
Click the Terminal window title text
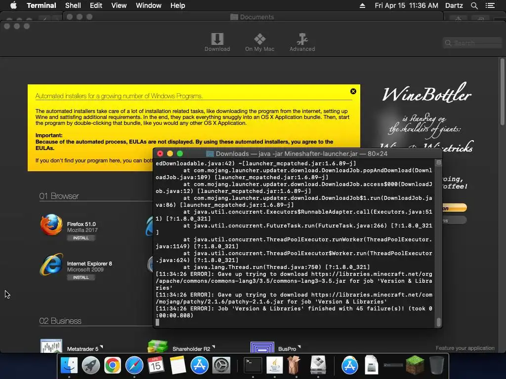[x=301, y=154]
